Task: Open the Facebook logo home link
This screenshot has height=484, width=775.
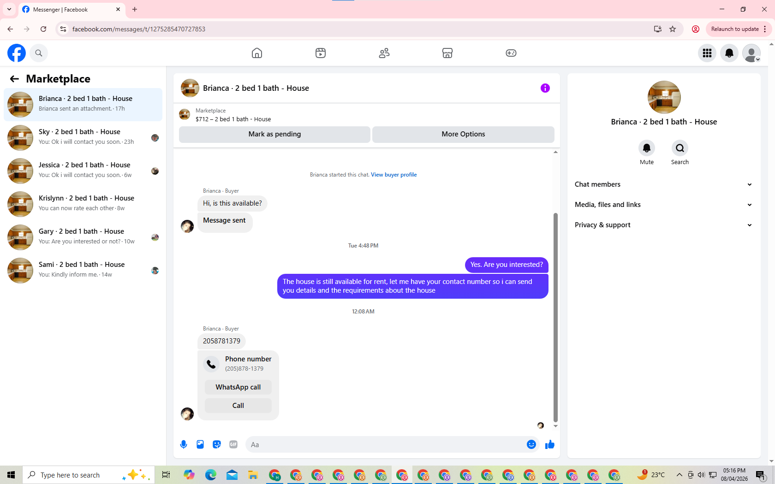Action: 17,53
